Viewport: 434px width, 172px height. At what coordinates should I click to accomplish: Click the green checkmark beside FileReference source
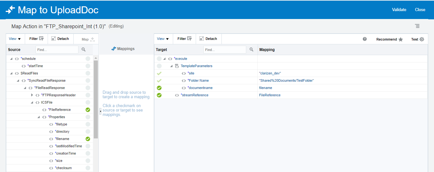point(88,110)
